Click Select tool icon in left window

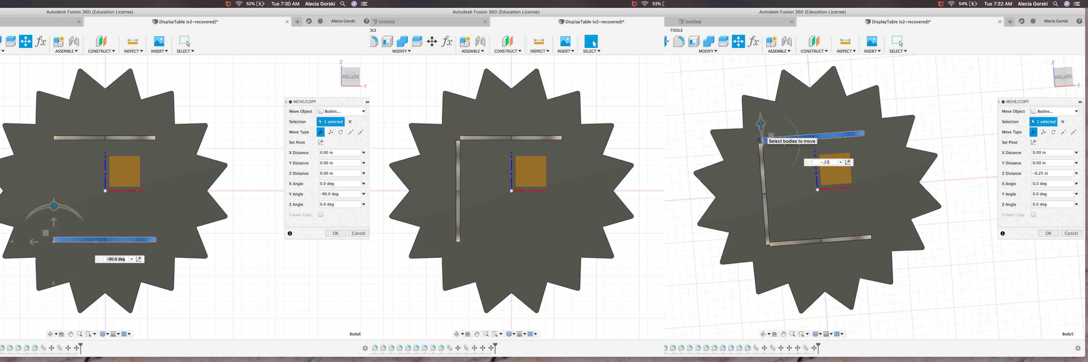(x=185, y=41)
